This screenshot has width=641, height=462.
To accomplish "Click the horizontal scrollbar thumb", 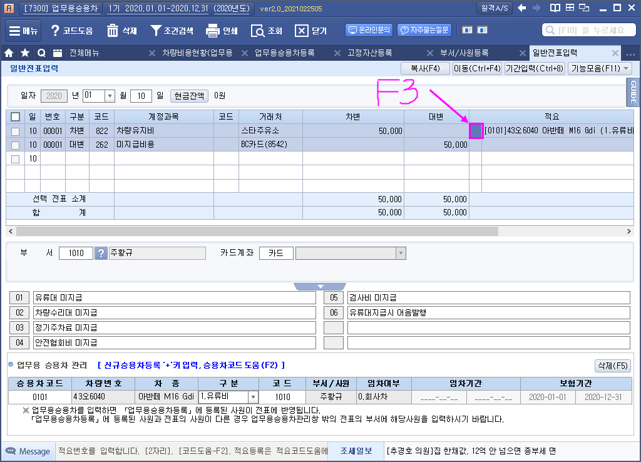I will point(257,232).
